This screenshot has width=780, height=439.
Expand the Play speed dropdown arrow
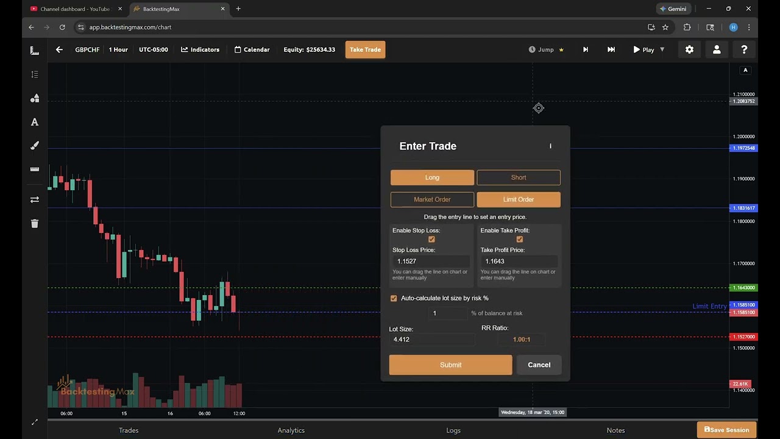662,49
